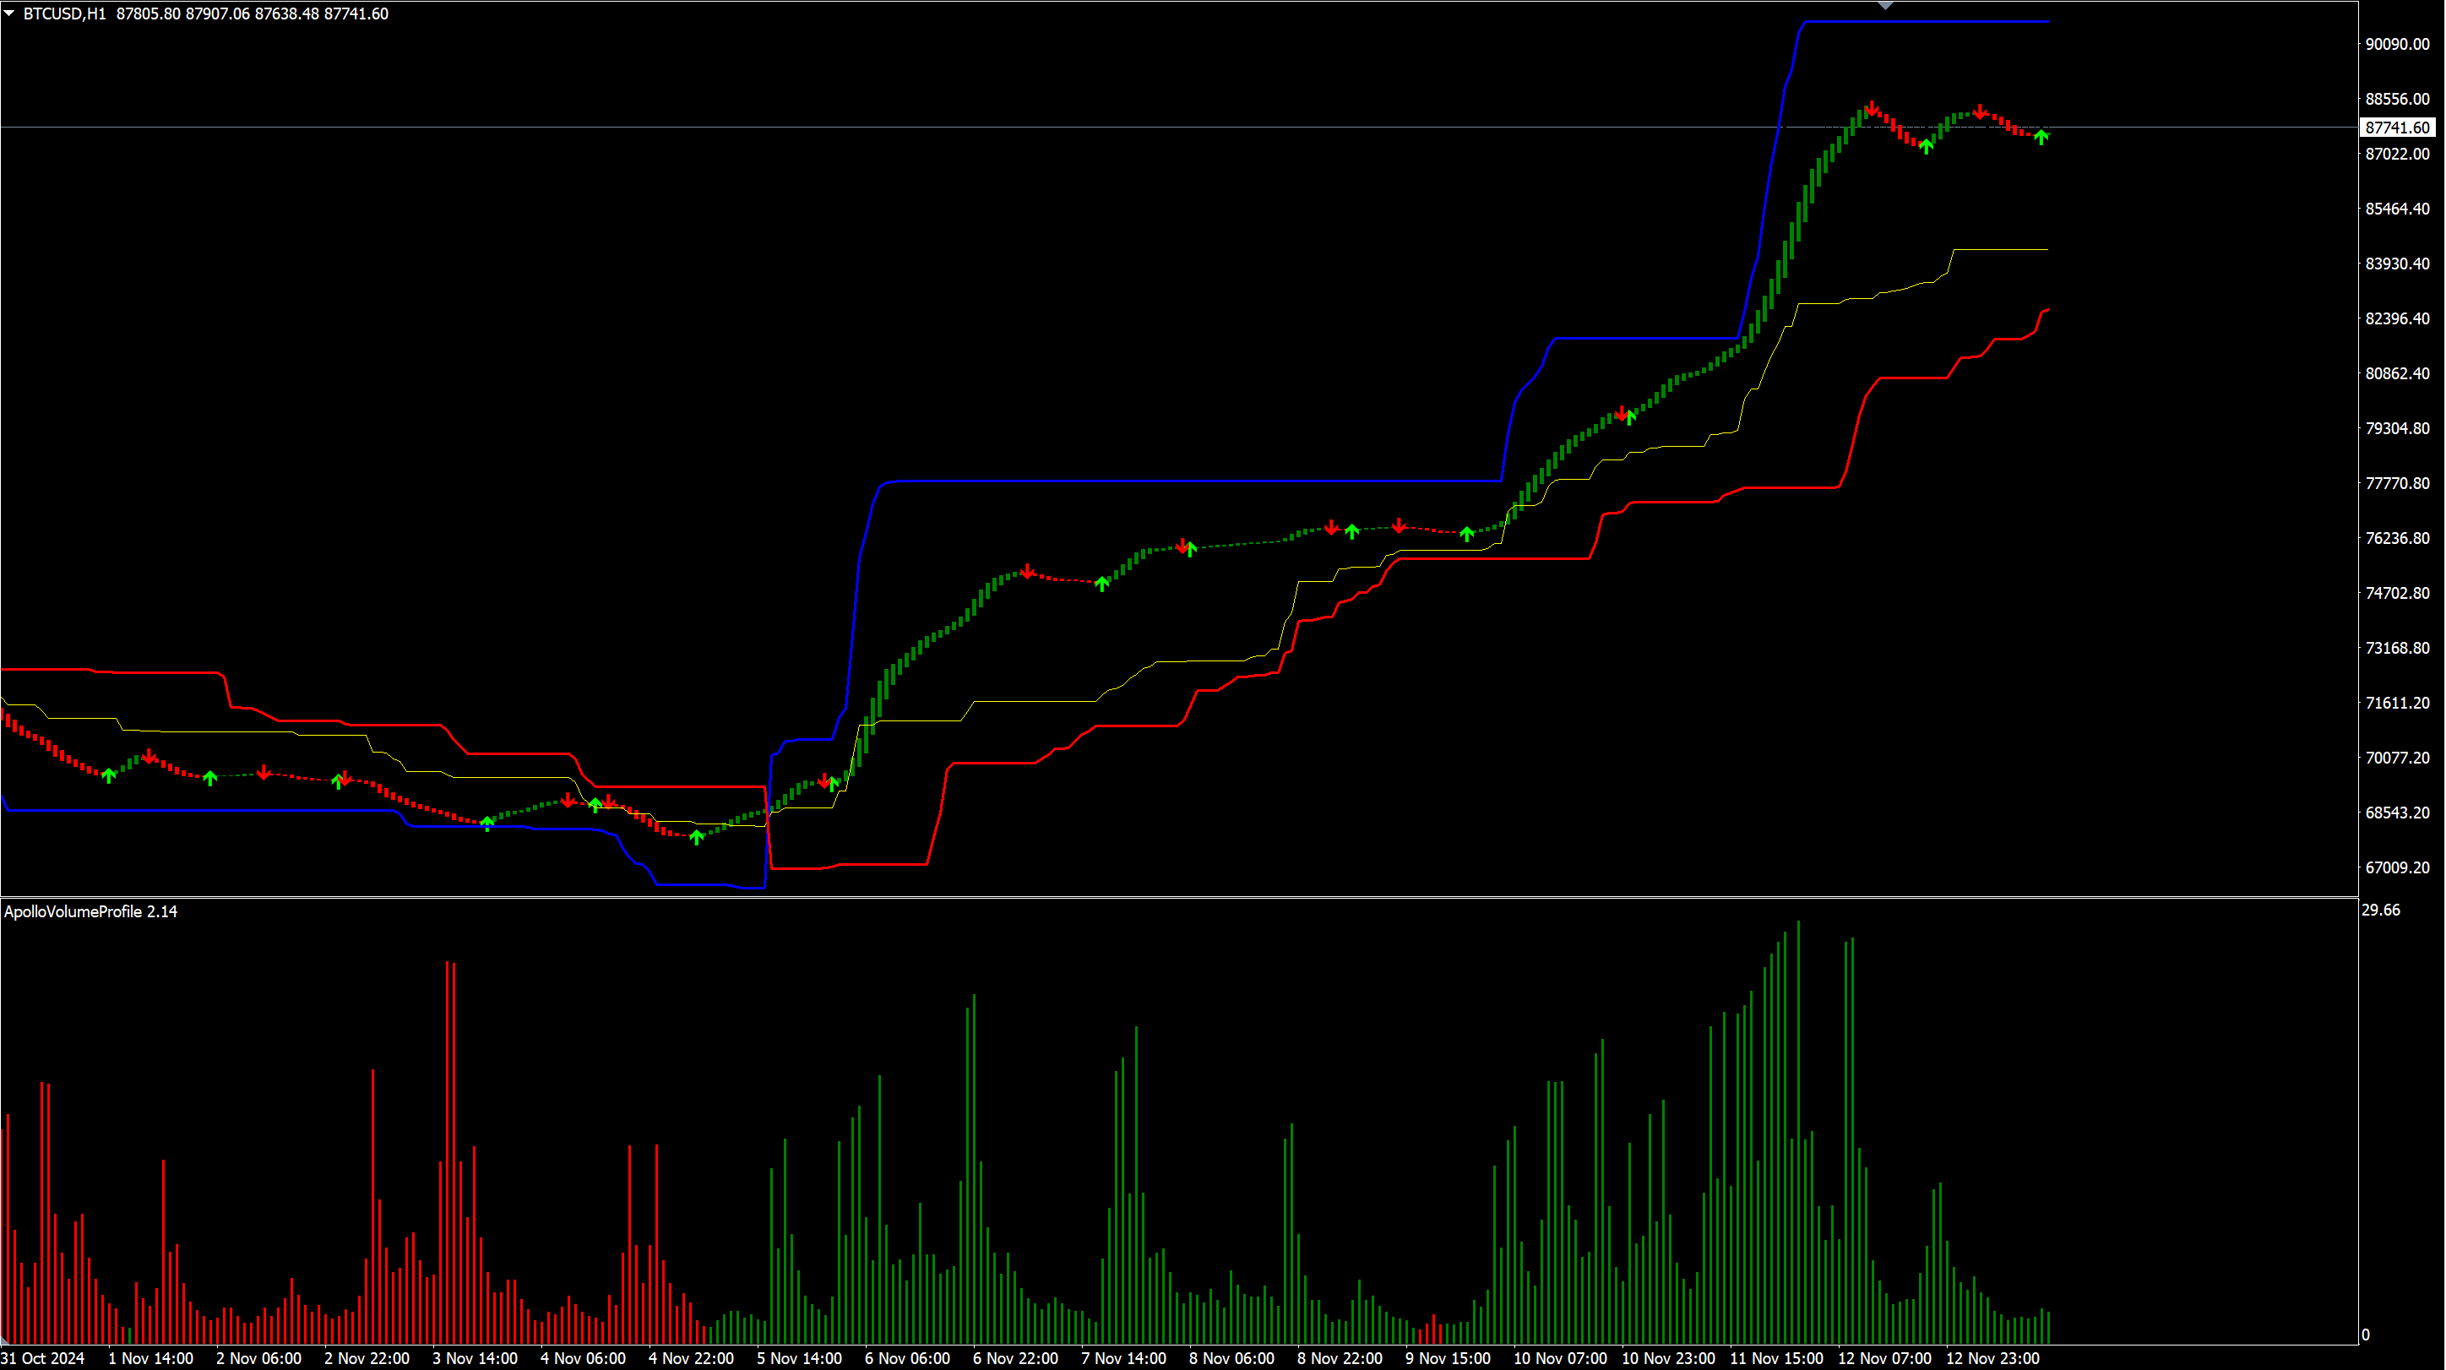Click the 67009.20 price axis label

(x=2397, y=867)
